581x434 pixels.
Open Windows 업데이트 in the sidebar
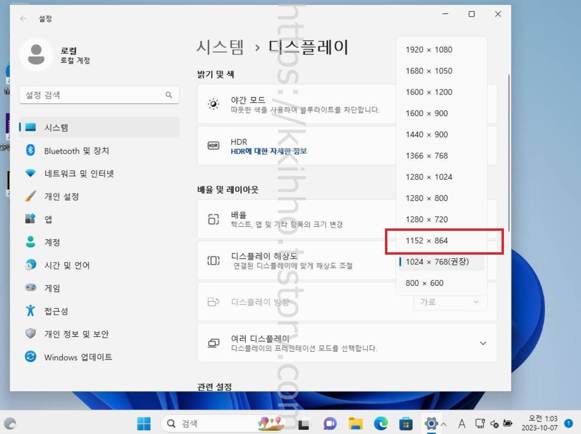click(x=99, y=357)
